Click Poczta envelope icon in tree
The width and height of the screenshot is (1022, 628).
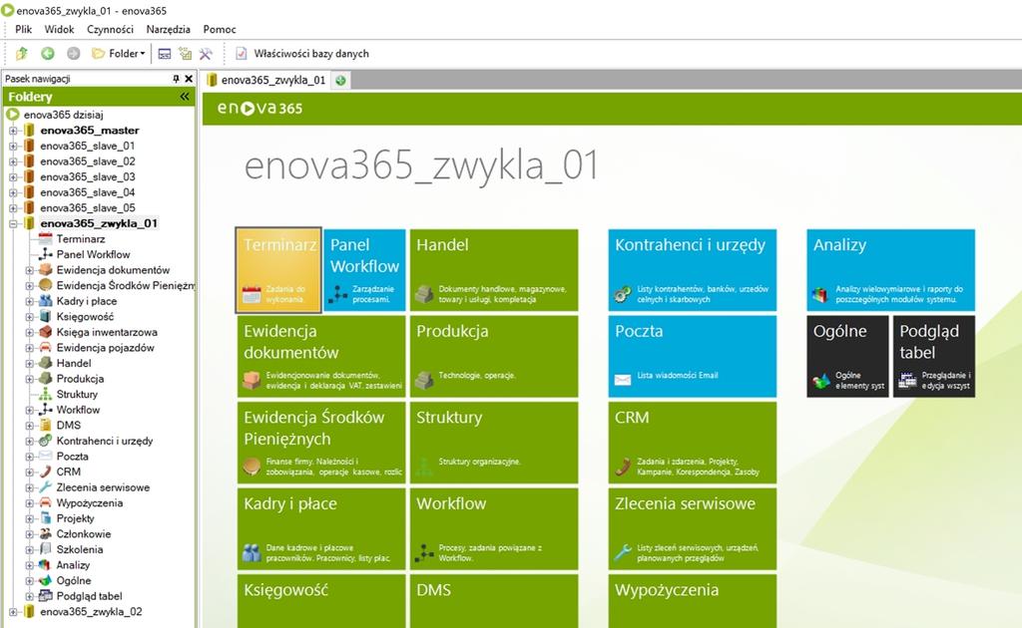pyautogui.click(x=45, y=457)
